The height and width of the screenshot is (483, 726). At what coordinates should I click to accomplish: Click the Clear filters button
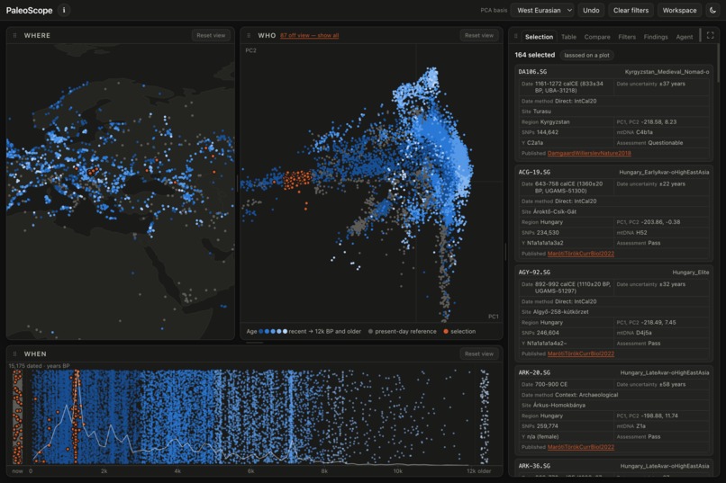[631, 10]
